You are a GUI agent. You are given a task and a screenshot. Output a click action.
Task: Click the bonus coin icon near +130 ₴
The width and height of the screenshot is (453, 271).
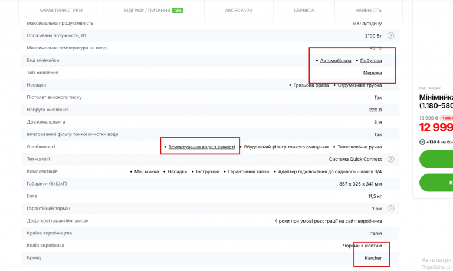(x=422, y=142)
